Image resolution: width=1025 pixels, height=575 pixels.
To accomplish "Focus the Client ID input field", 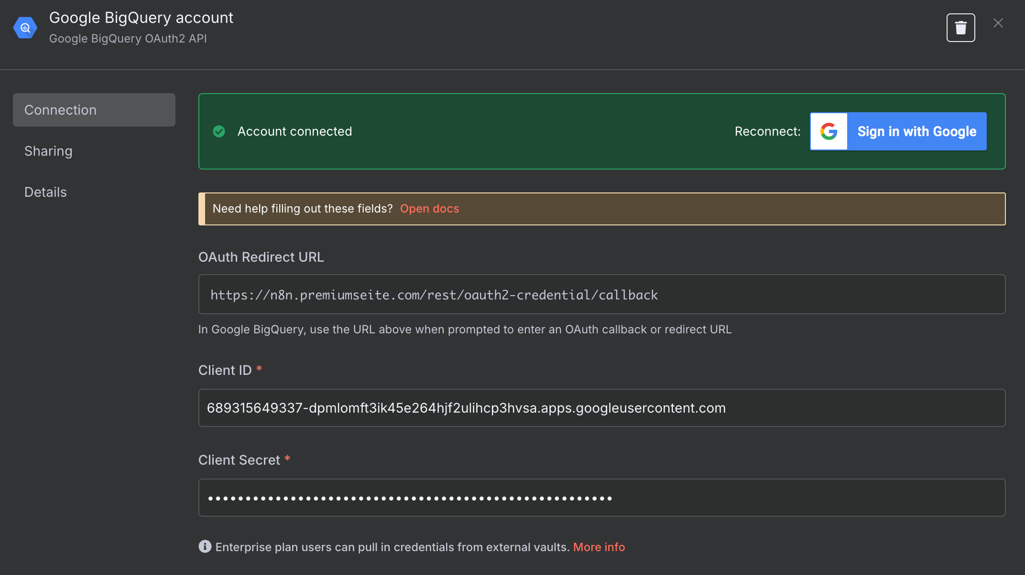I will click(x=602, y=408).
